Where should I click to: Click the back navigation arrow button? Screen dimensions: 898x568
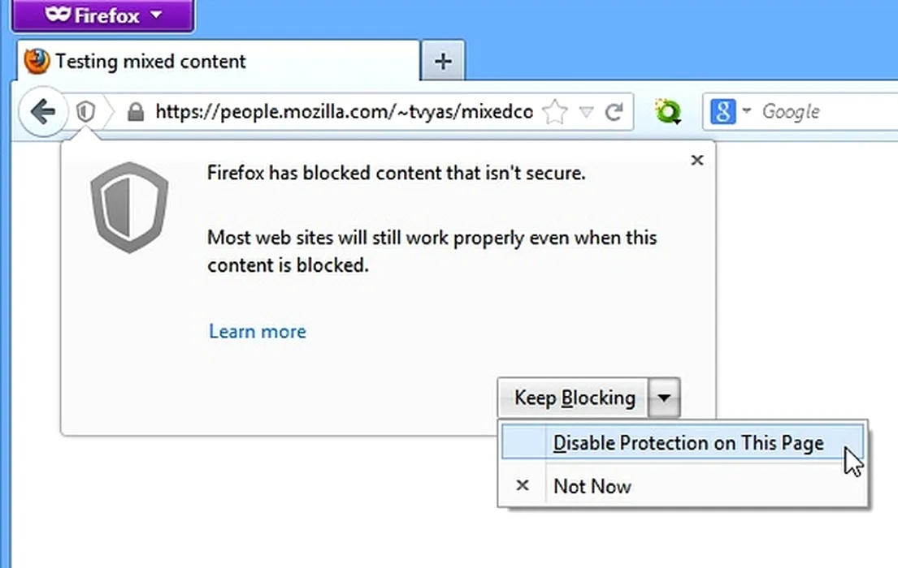[42, 111]
